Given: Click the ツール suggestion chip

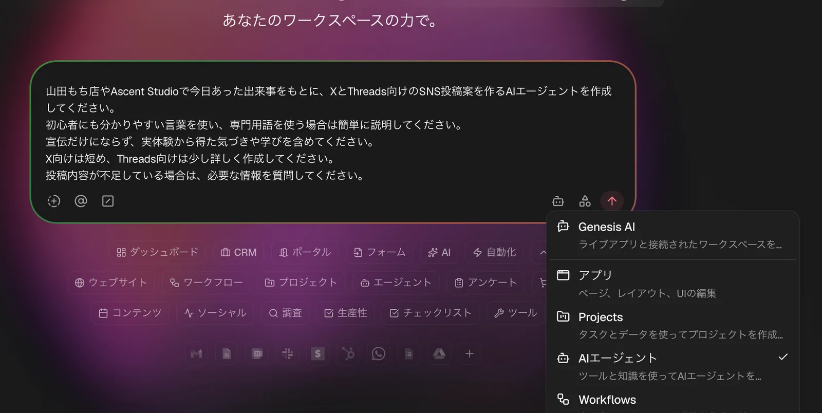Looking at the screenshot, I should (515, 313).
